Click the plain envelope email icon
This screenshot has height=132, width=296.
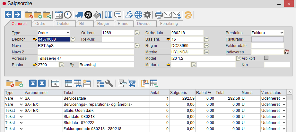(x=168, y=15)
